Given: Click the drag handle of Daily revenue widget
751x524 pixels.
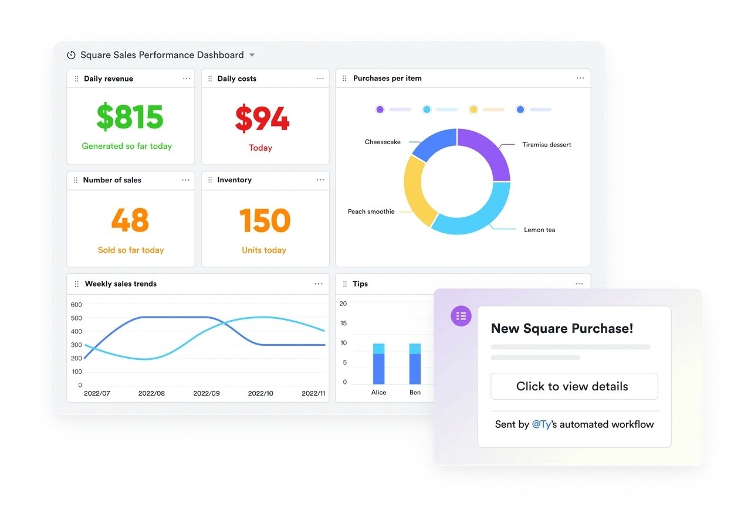Looking at the screenshot, I should [x=76, y=79].
